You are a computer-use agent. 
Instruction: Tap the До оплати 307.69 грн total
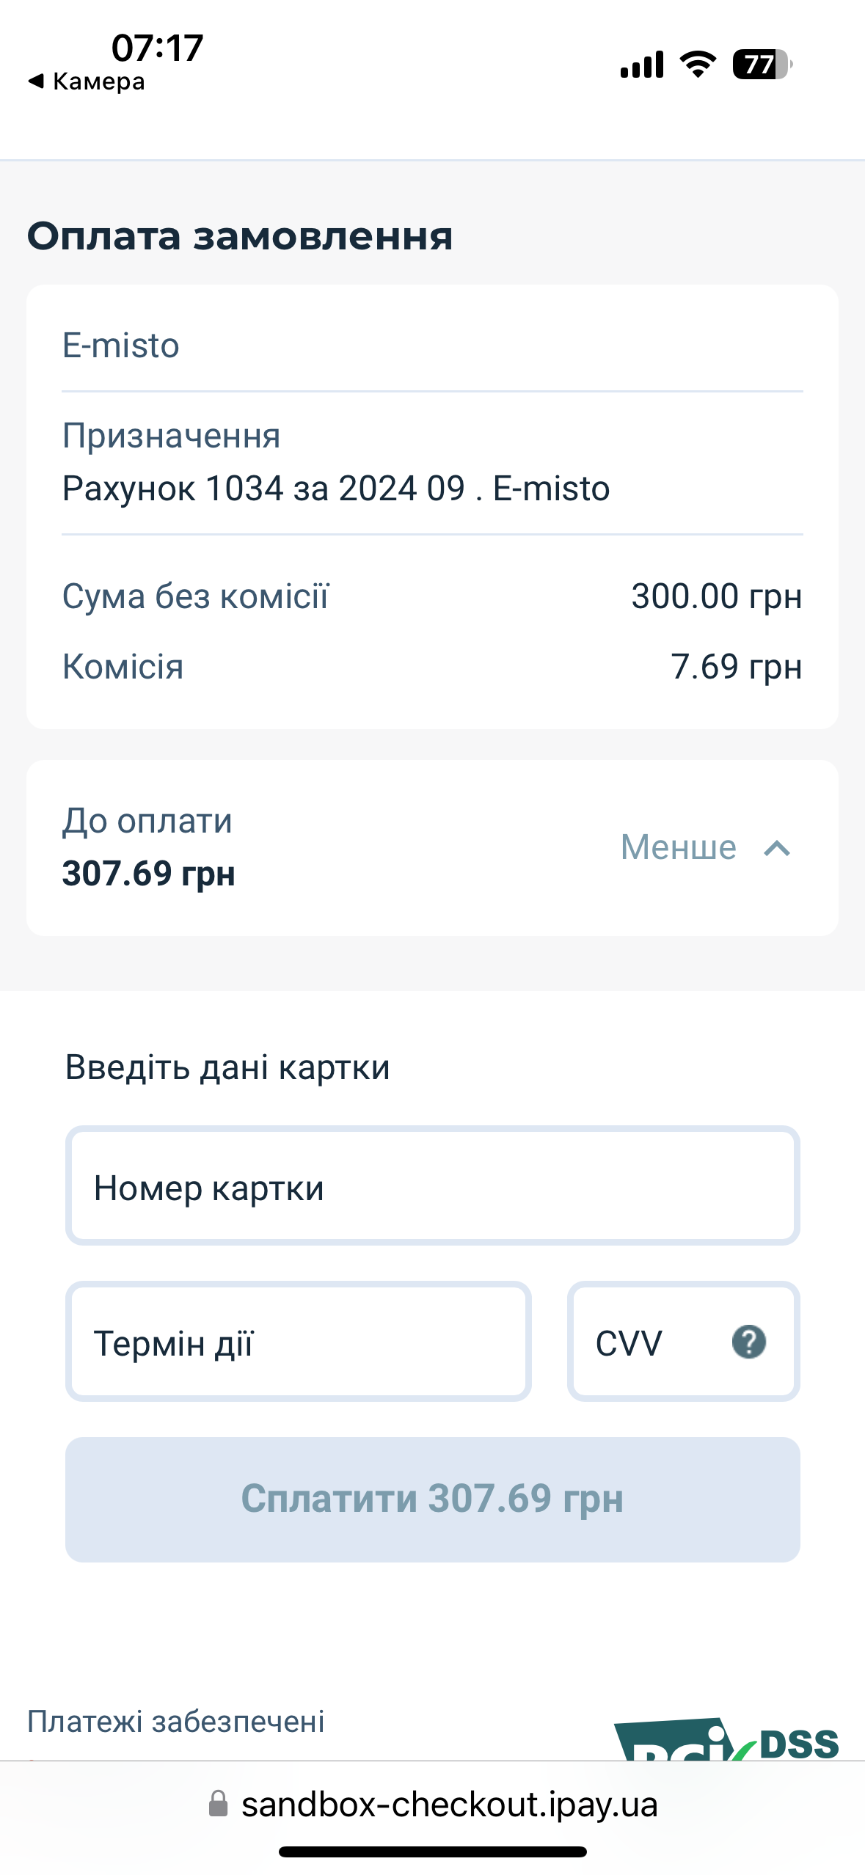tap(148, 847)
